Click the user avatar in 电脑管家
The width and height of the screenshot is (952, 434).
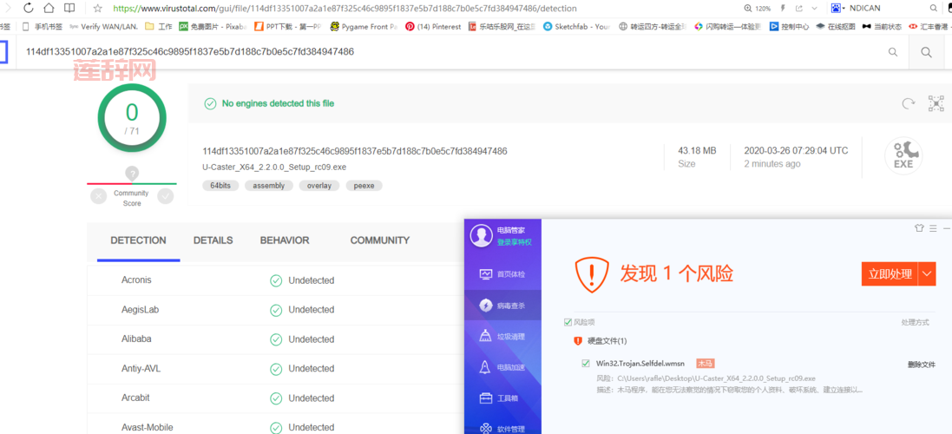point(482,236)
